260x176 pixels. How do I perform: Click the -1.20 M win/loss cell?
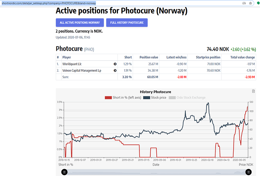[x=182, y=71]
